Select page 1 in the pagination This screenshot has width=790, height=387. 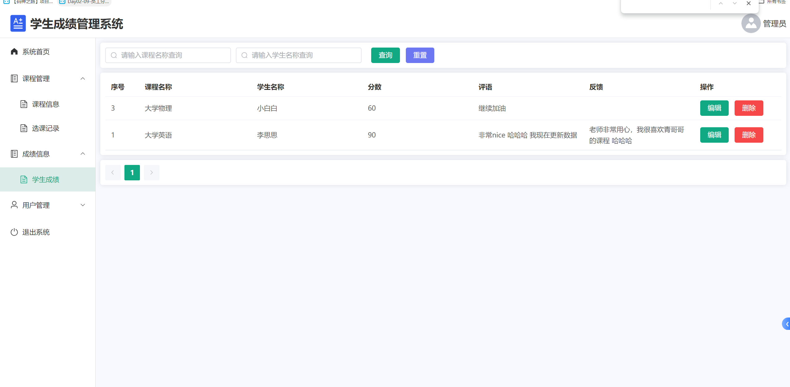tap(132, 172)
